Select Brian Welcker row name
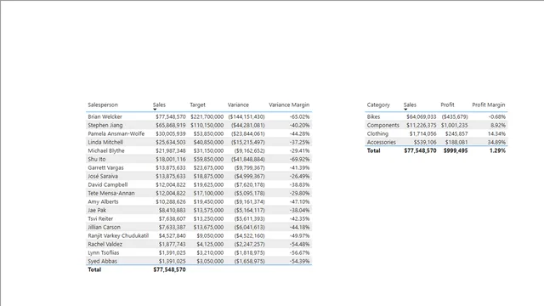 [x=105, y=116]
